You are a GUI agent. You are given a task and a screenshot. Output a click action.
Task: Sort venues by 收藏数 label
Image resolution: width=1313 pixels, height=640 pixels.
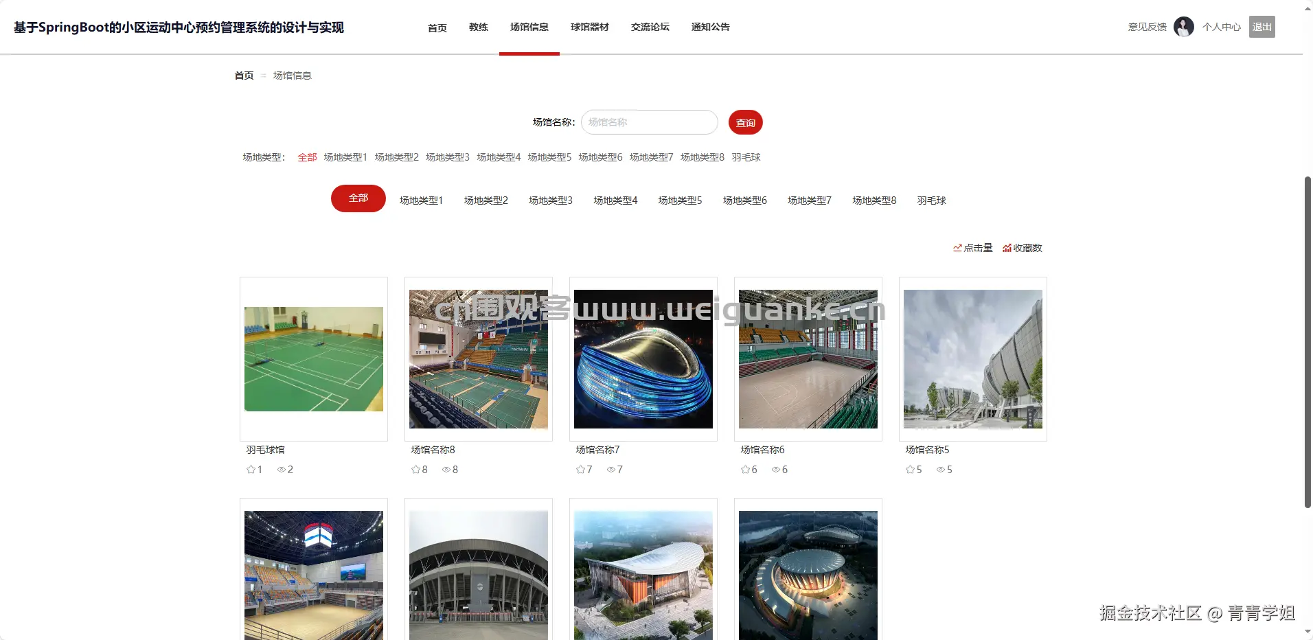click(x=1028, y=248)
